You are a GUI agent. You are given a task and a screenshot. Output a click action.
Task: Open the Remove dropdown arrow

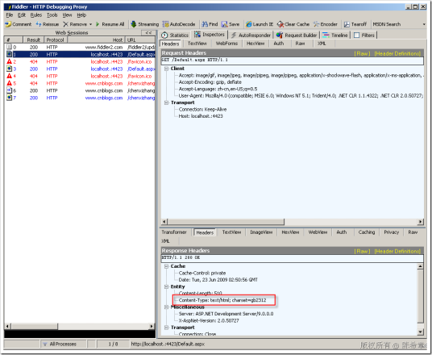click(90, 24)
